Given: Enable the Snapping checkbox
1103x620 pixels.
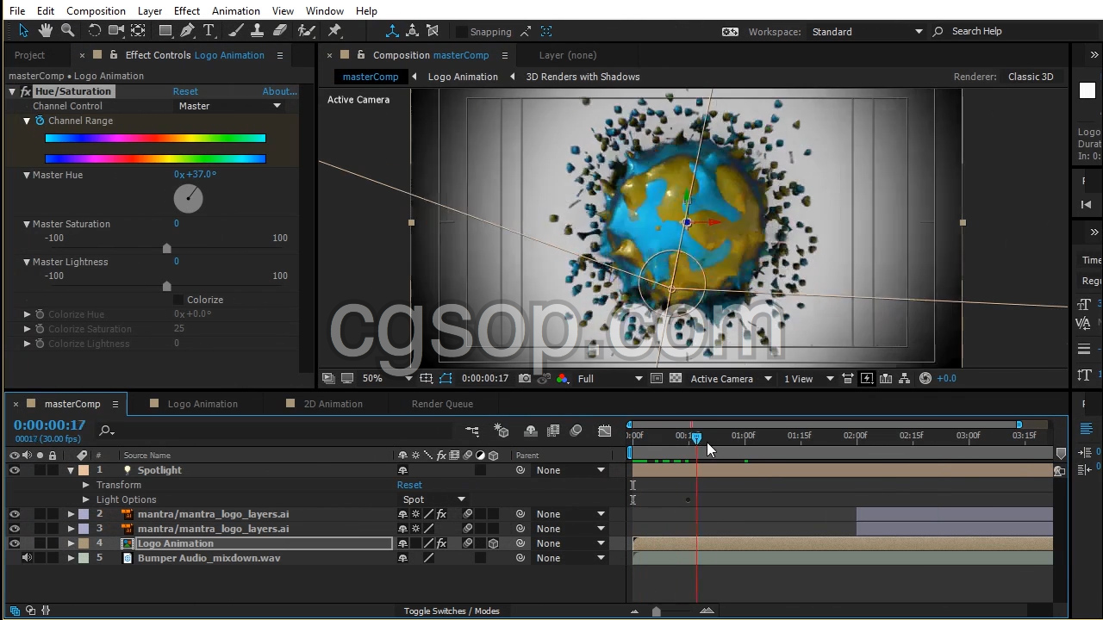Looking at the screenshot, I should pos(462,32).
